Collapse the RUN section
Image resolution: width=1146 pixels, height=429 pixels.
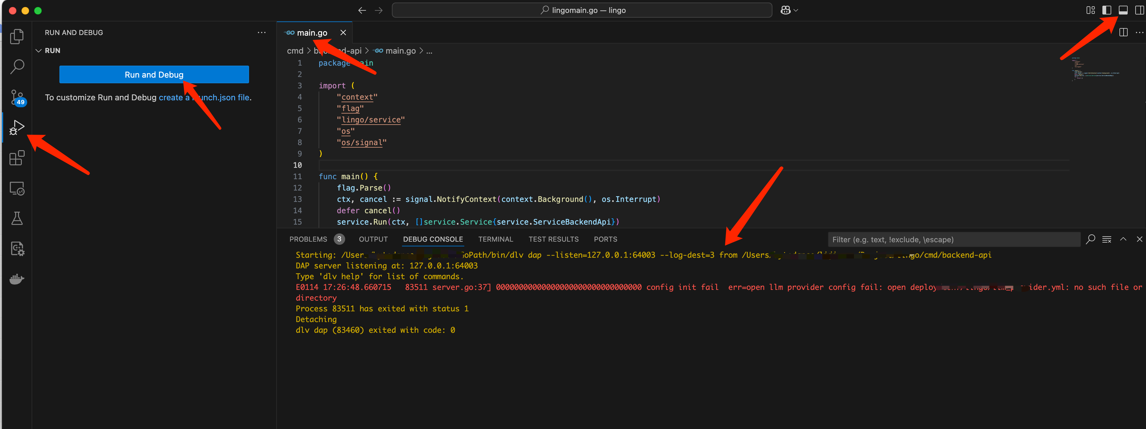(x=38, y=50)
